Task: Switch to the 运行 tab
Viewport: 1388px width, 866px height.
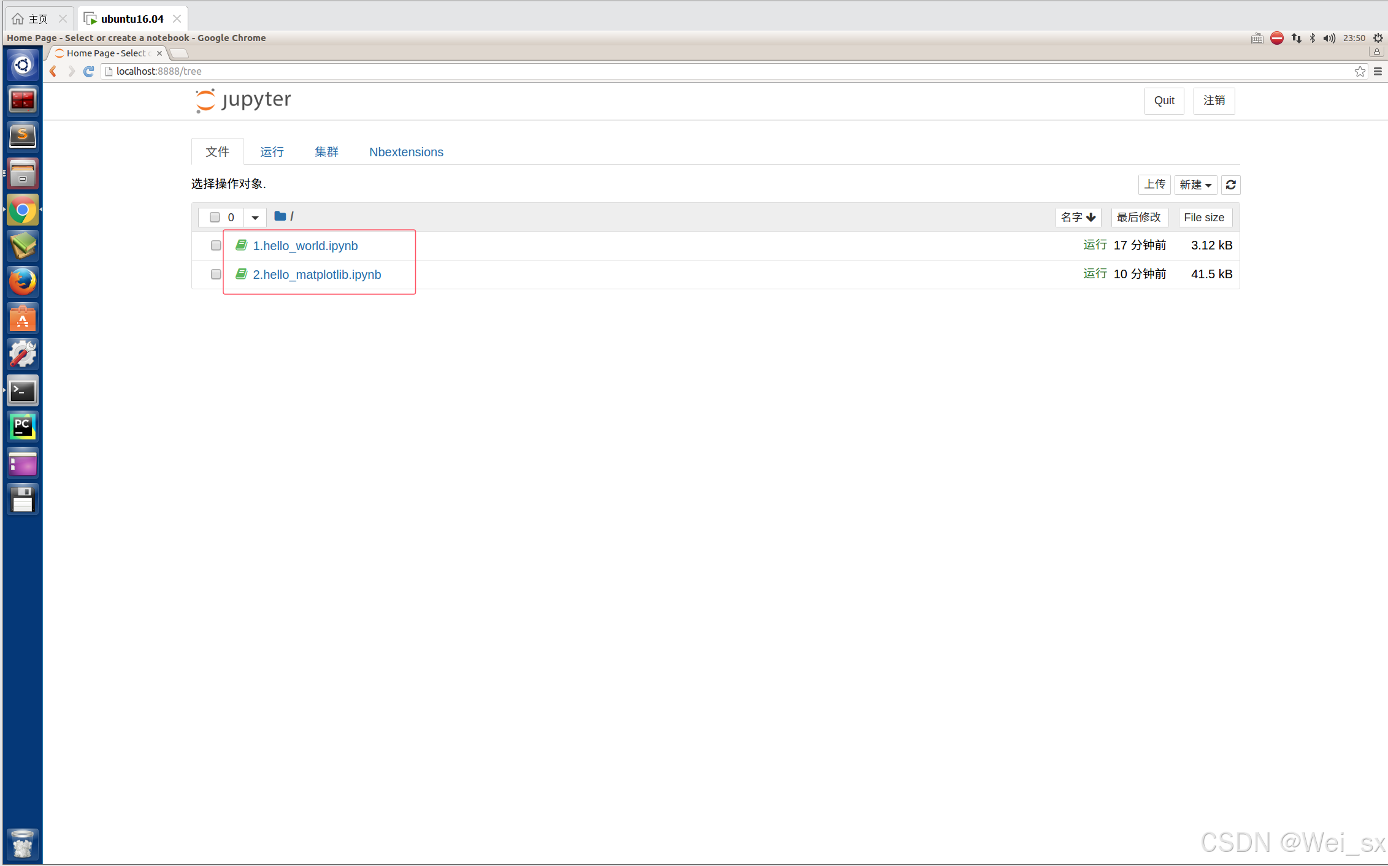Action: (x=272, y=152)
